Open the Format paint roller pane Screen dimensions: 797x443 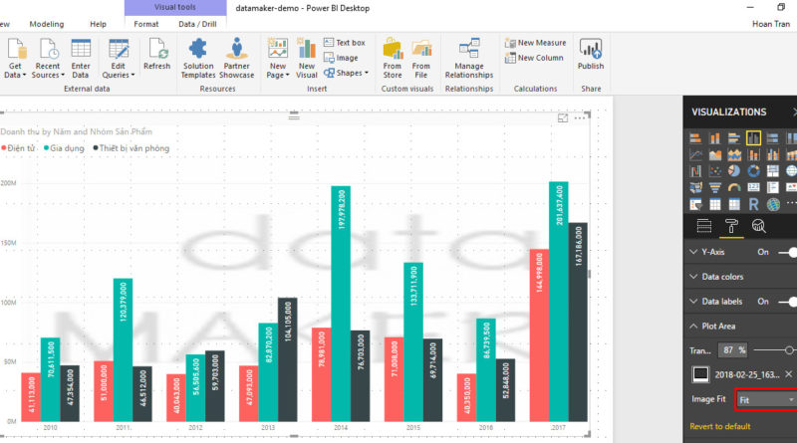tap(730, 226)
